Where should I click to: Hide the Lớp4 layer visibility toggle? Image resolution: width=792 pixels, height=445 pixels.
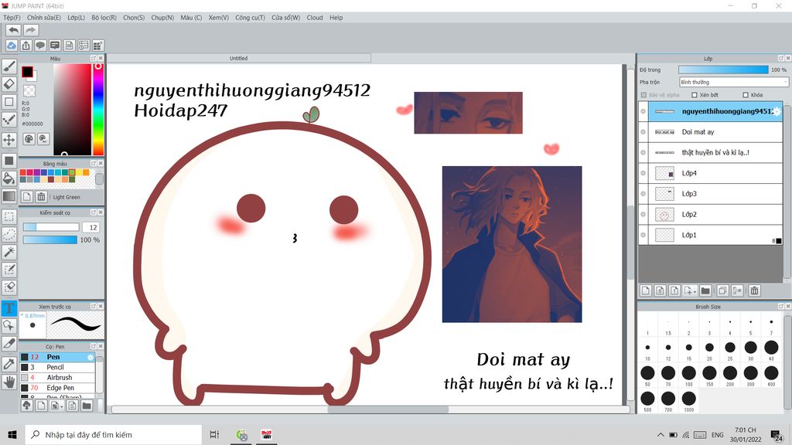643,173
